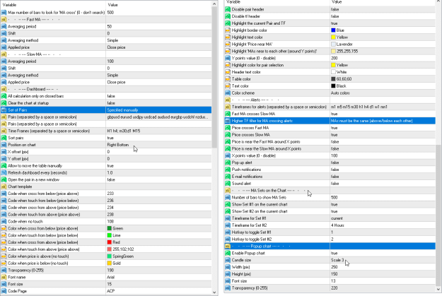Open the 'Auto colors' color scheme value
Image resolution: width=442 pixels, height=296 pixels.
coord(340,93)
